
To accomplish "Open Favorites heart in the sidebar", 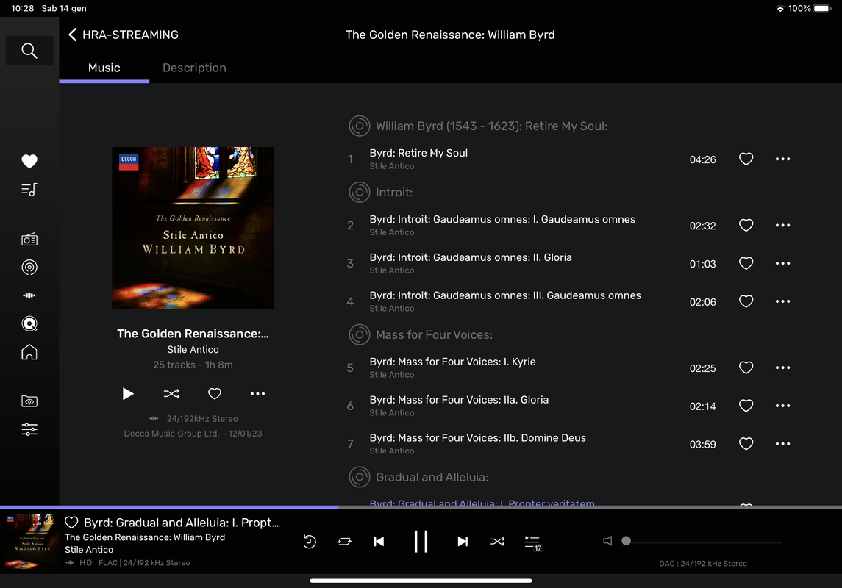I will 29,161.
